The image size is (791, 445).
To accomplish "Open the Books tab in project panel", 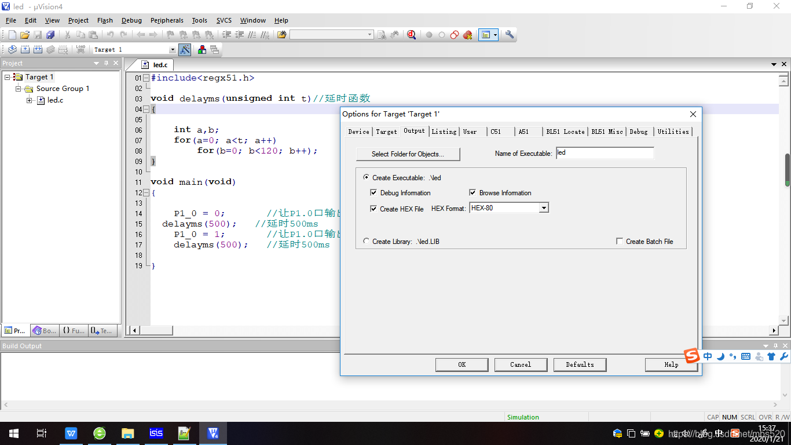I will click(45, 330).
